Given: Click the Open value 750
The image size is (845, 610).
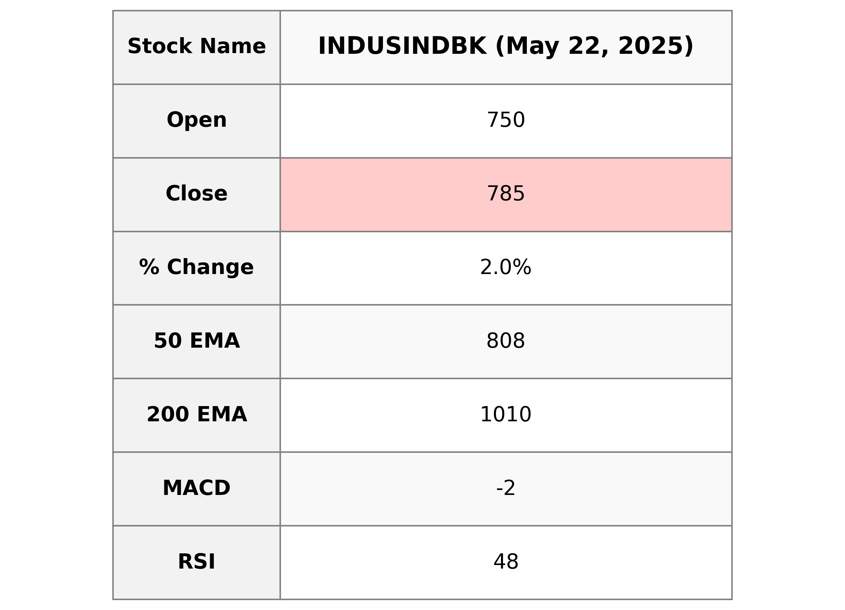Looking at the screenshot, I should click(x=506, y=121).
